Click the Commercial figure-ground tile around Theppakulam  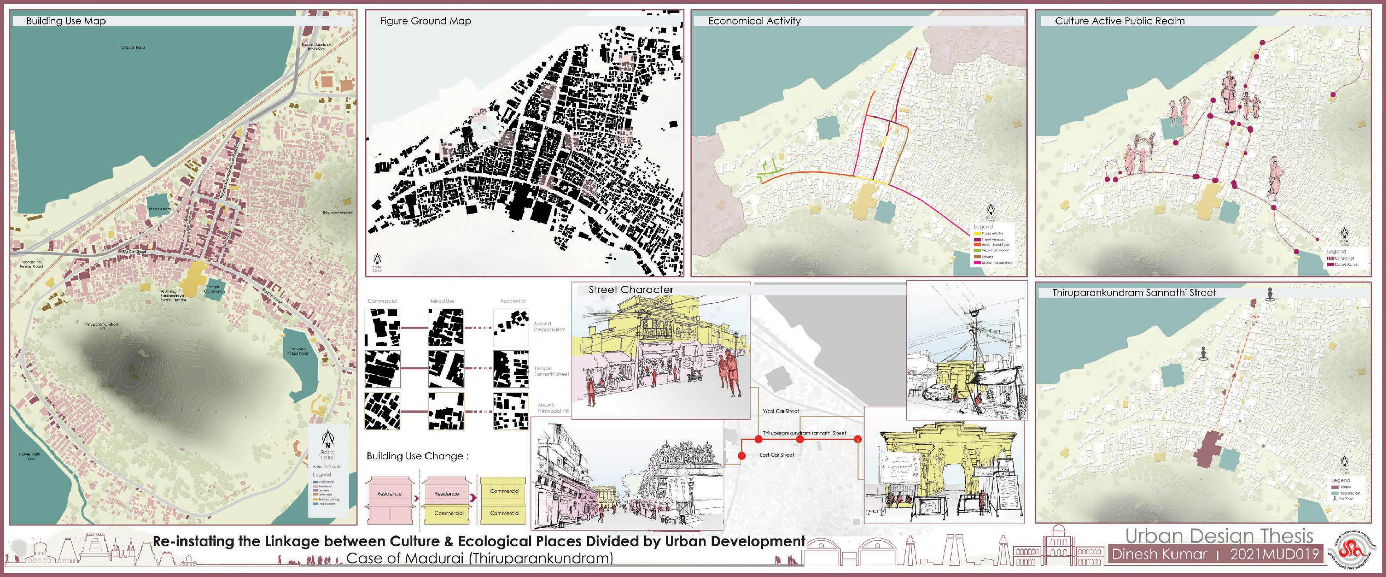[x=383, y=328]
